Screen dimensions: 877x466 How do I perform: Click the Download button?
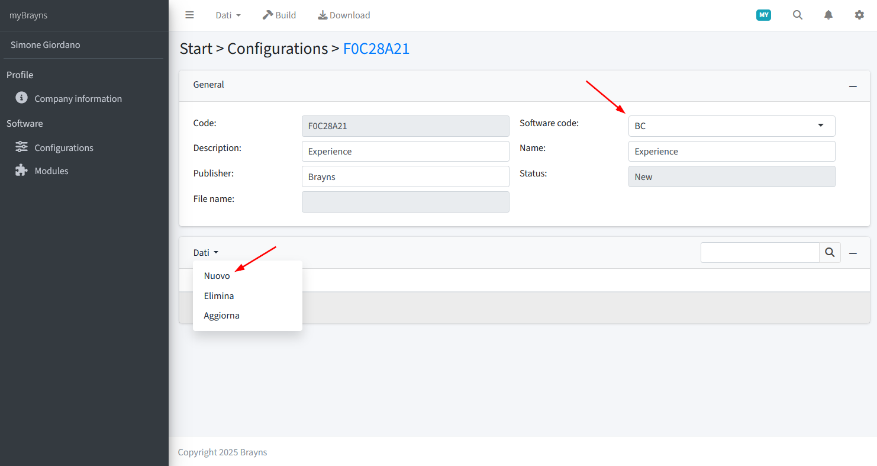coord(344,15)
